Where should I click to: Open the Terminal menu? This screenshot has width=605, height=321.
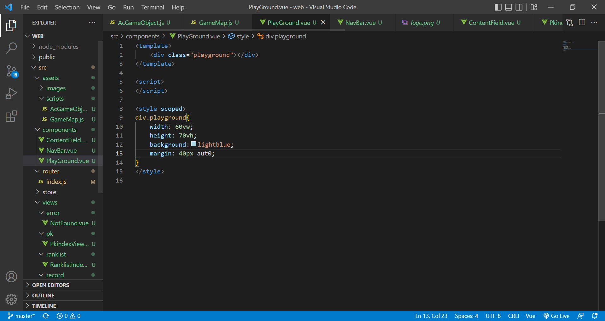pos(153,7)
